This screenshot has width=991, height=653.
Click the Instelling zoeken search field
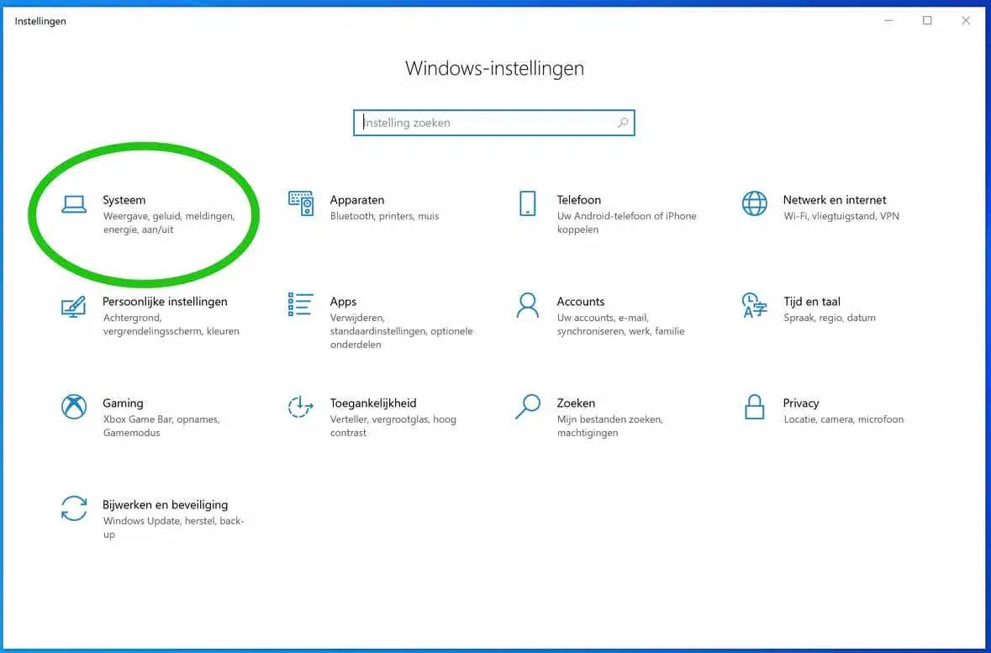pyautogui.click(x=493, y=123)
